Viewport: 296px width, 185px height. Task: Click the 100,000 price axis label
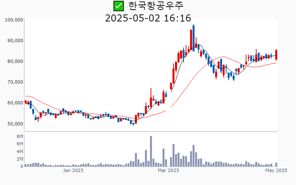(x=14, y=20)
